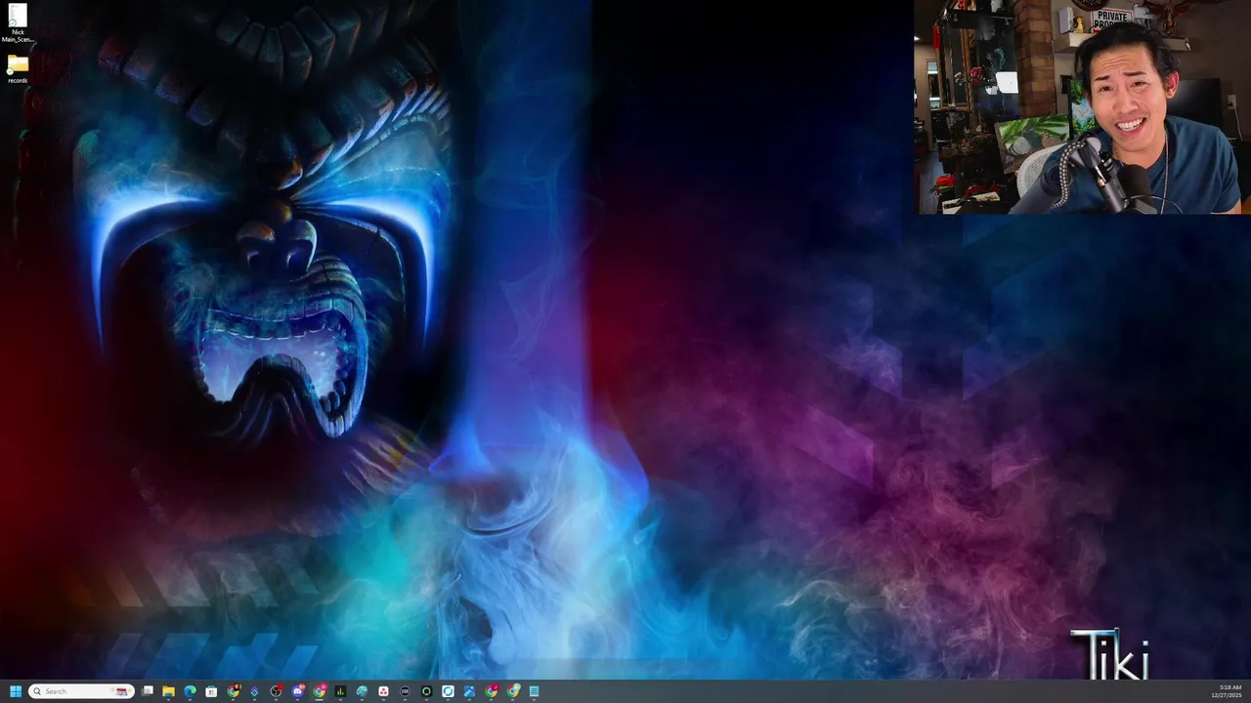Screen dimensions: 1251x703
Task: Click the dark circular icon with white ring
Action: click(405, 691)
